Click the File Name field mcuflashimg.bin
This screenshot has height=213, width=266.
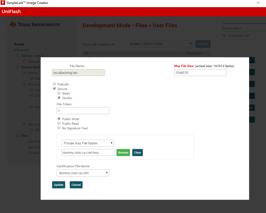pyautogui.click(x=78, y=73)
